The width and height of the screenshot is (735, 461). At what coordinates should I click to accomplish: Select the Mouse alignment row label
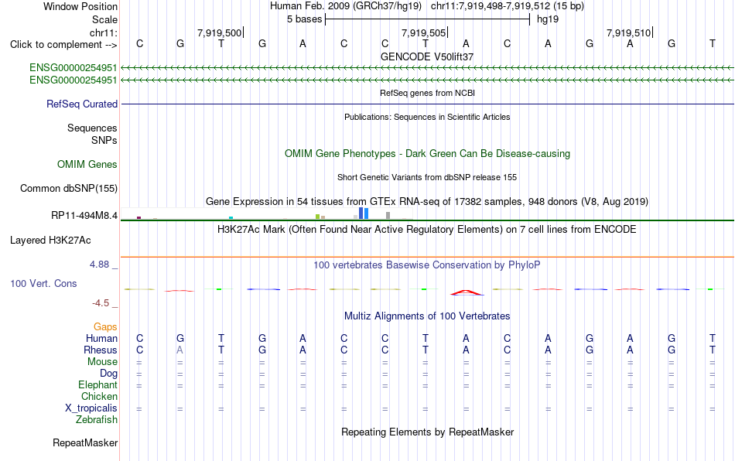(102, 362)
